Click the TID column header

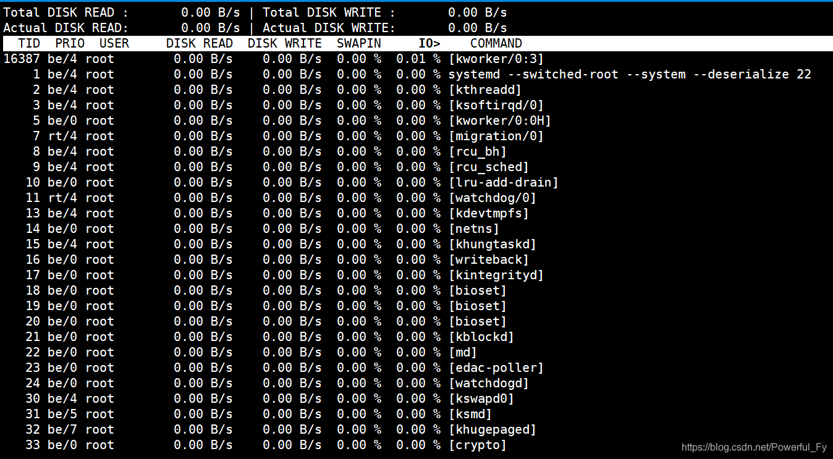[28, 43]
